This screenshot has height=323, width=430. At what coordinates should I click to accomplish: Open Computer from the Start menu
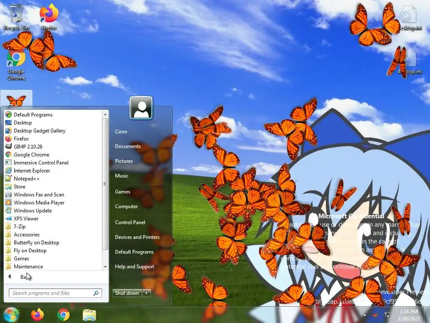pos(126,206)
